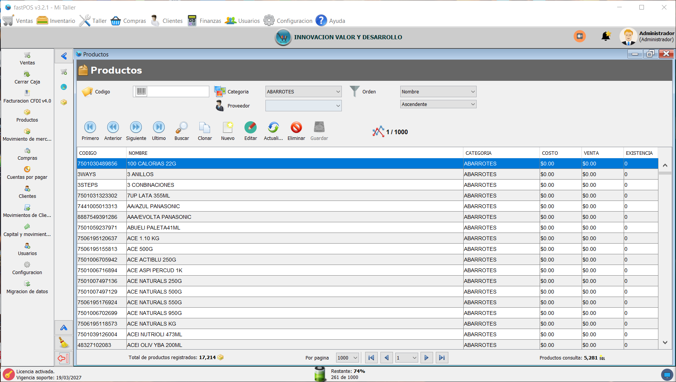
Task: Open notifications bell icon
Action: [606, 37]
